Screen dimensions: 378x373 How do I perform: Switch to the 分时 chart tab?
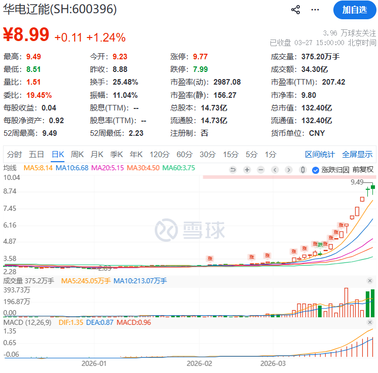tap(14, 155)
